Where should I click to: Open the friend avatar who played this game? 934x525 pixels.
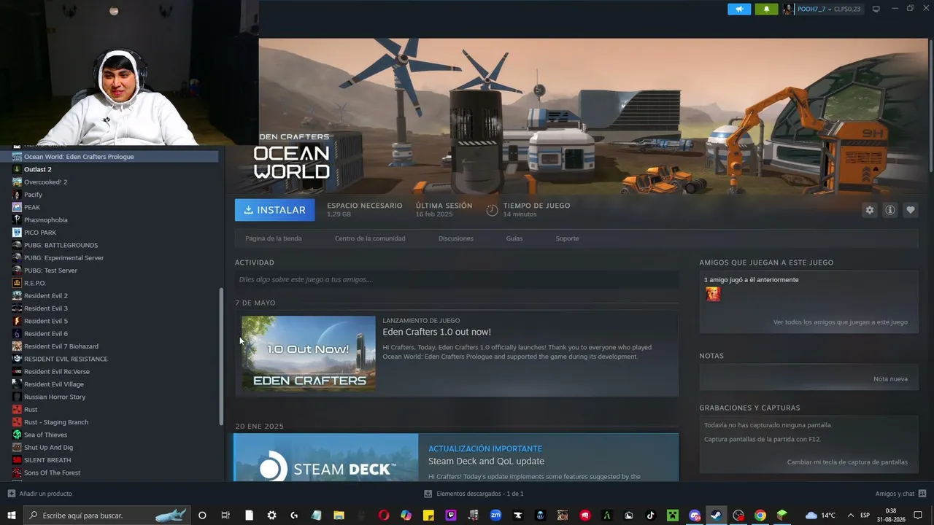[x=713, y=294]
